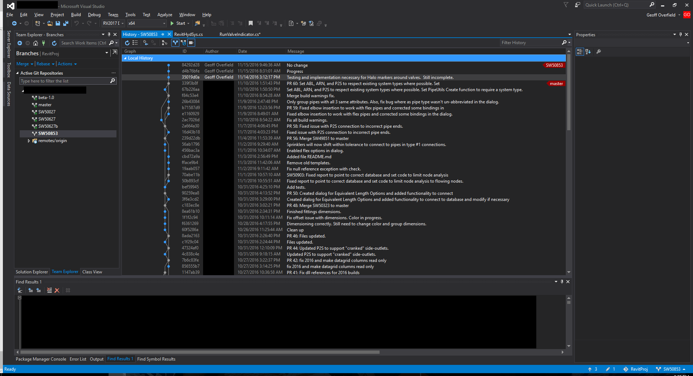This screenshot has height=376, width=693.
Task: Go to next location in Find Results
Action: pos(38,290)
